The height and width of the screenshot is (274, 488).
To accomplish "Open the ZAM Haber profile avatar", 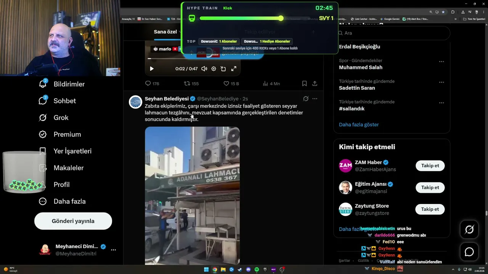I will click(x=345, y=166).
